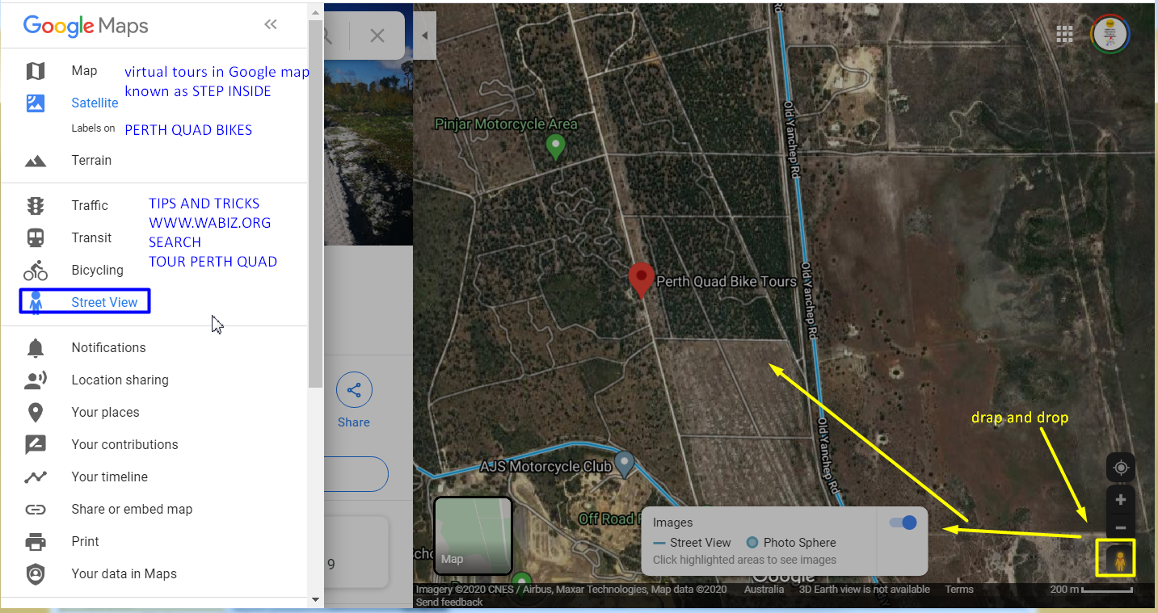Viewport: 1158px width, 613px height.
Task: Collapse the side panel arrow
Action: click(x=424, y=36)
